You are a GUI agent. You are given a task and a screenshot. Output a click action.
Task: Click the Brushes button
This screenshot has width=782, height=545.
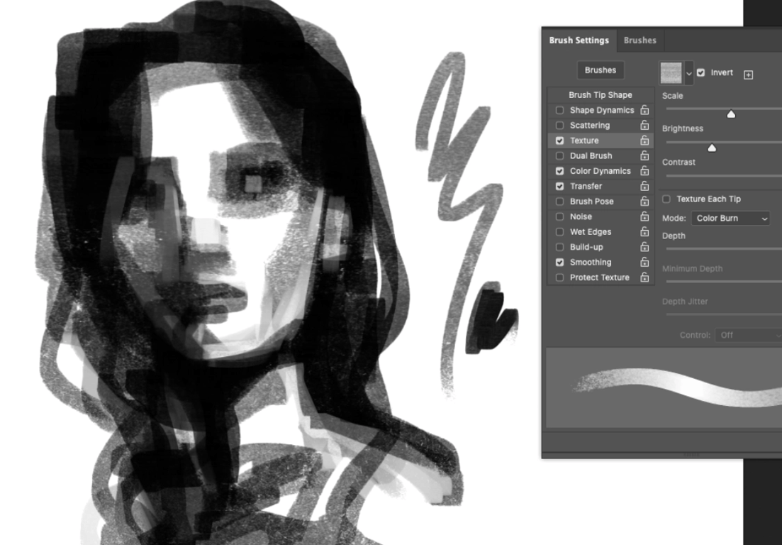601,70
